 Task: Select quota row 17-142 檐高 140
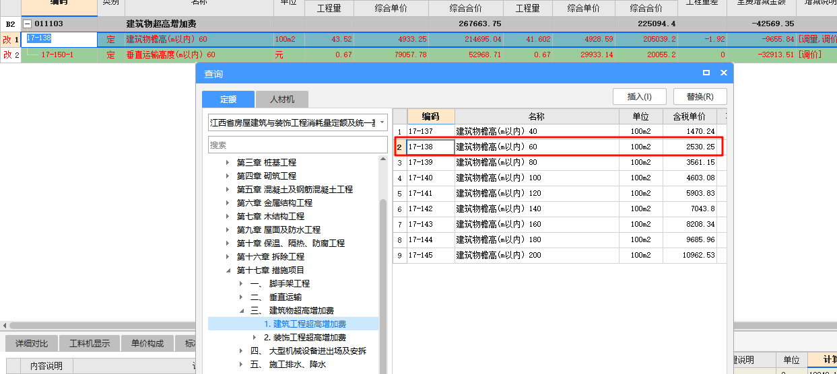point(559,209)
